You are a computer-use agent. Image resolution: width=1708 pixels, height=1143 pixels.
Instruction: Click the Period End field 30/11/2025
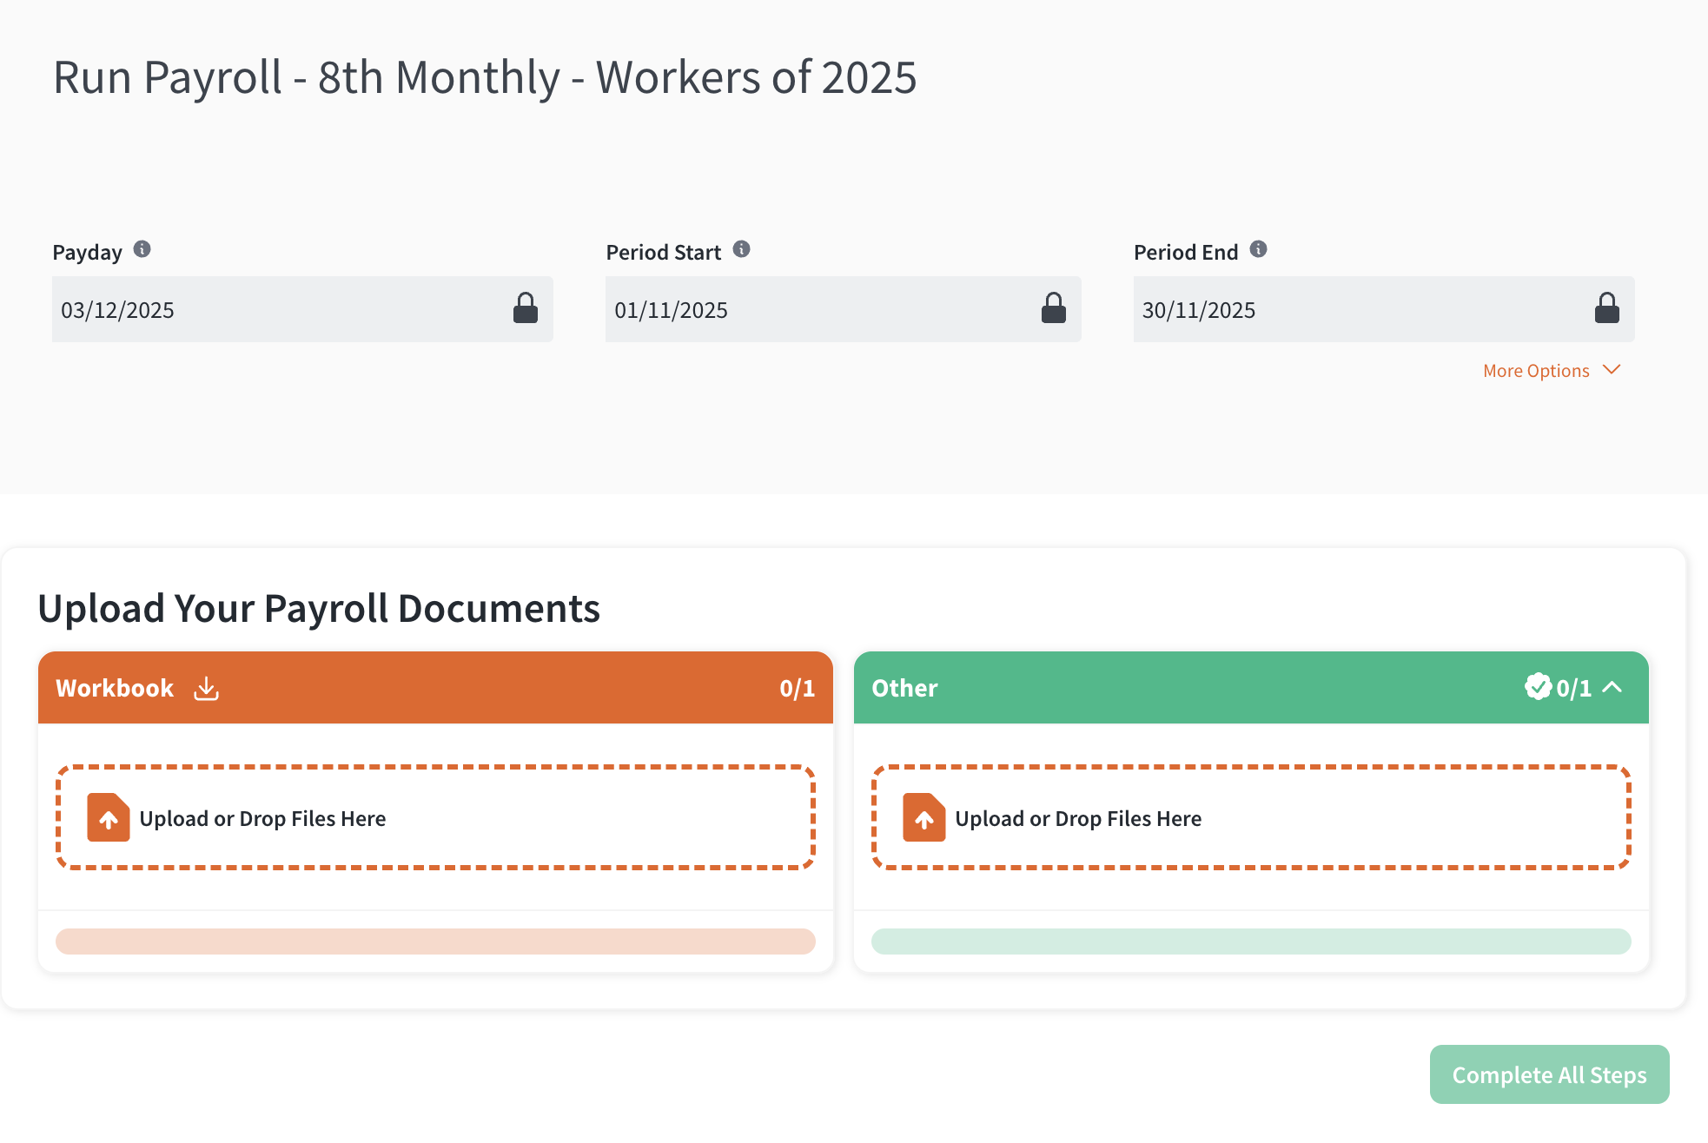(1384, 309)
